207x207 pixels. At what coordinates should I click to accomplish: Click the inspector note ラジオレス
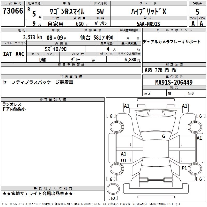pyautogui.click(x=12, y=104)
